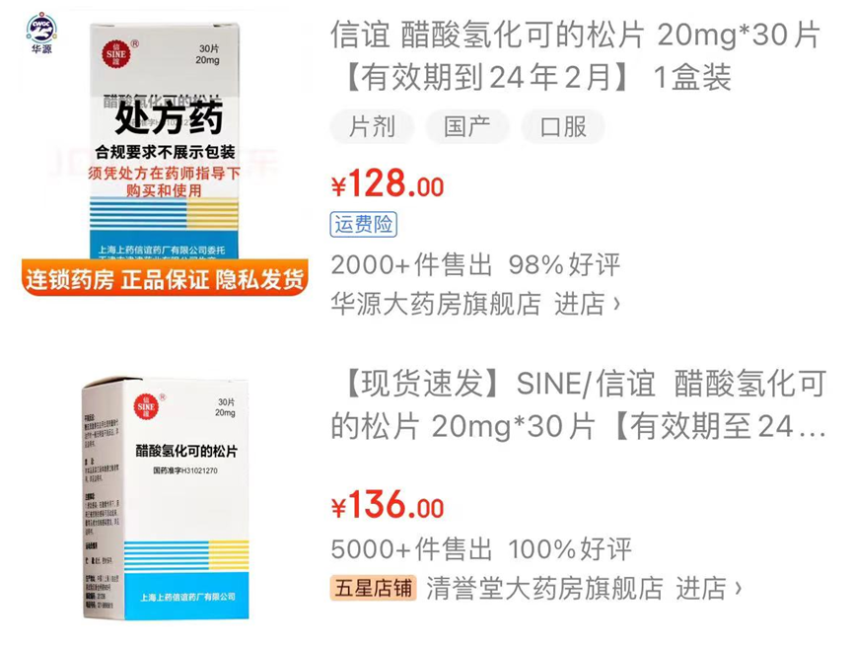
Task: Select the 口服 tag
Action: tap(563, 126)
